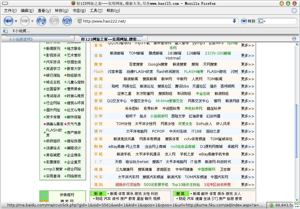Open the 百度搜索 link
Viewport: 300px width, 209px height.
[136, 64]
